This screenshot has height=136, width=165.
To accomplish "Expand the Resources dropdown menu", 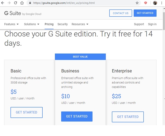I will [x=80, y=24].
